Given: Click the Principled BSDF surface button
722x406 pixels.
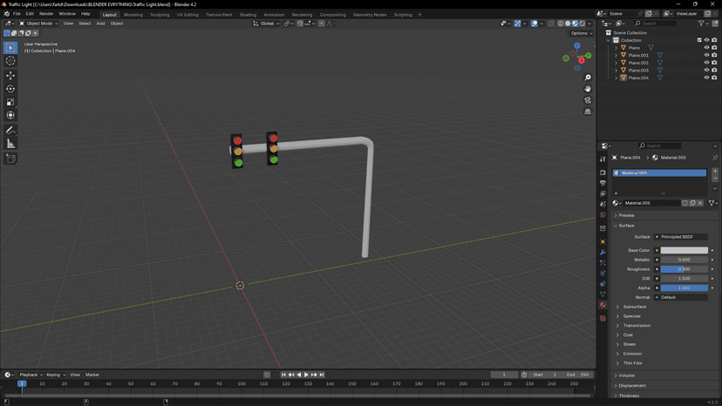Looking at the screenshot, I should (x=680, y=237).
